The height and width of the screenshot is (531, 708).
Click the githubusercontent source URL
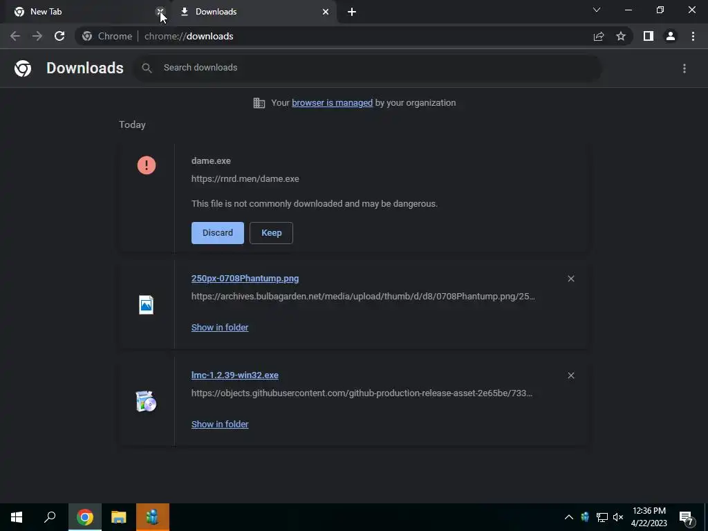coord(362,393)
